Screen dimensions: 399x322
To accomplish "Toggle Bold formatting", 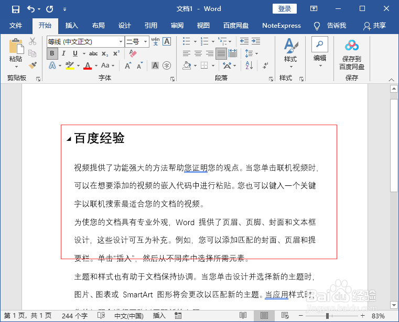I will pyautogui.click(x=52, y=53).
